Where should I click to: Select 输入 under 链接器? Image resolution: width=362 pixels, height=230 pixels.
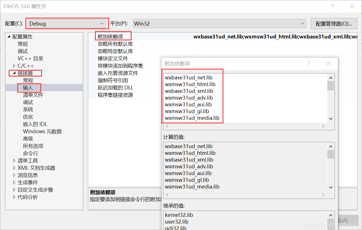coord(28,88)
